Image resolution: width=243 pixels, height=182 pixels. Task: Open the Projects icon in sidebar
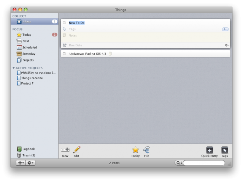pyautogui.click(x=19, y=60)
